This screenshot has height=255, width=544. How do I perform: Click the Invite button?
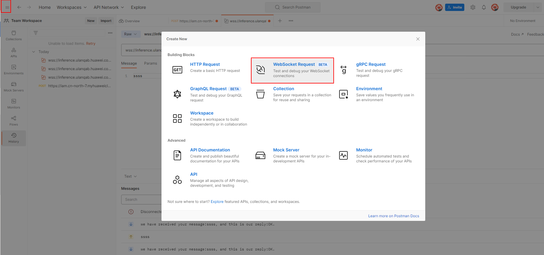click(x=455, y=7)
